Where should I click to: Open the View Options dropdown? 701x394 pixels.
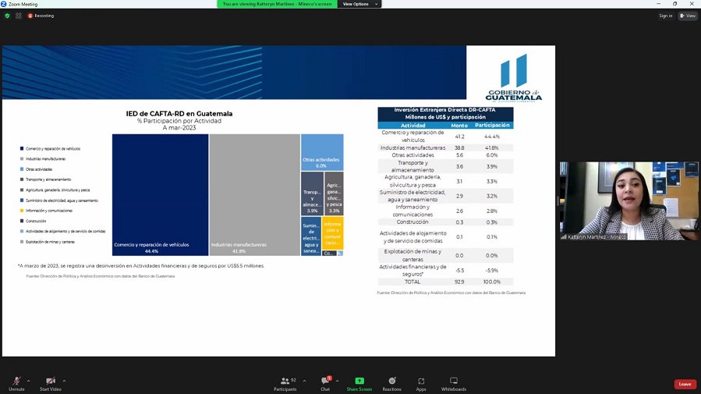coord(359,4)
